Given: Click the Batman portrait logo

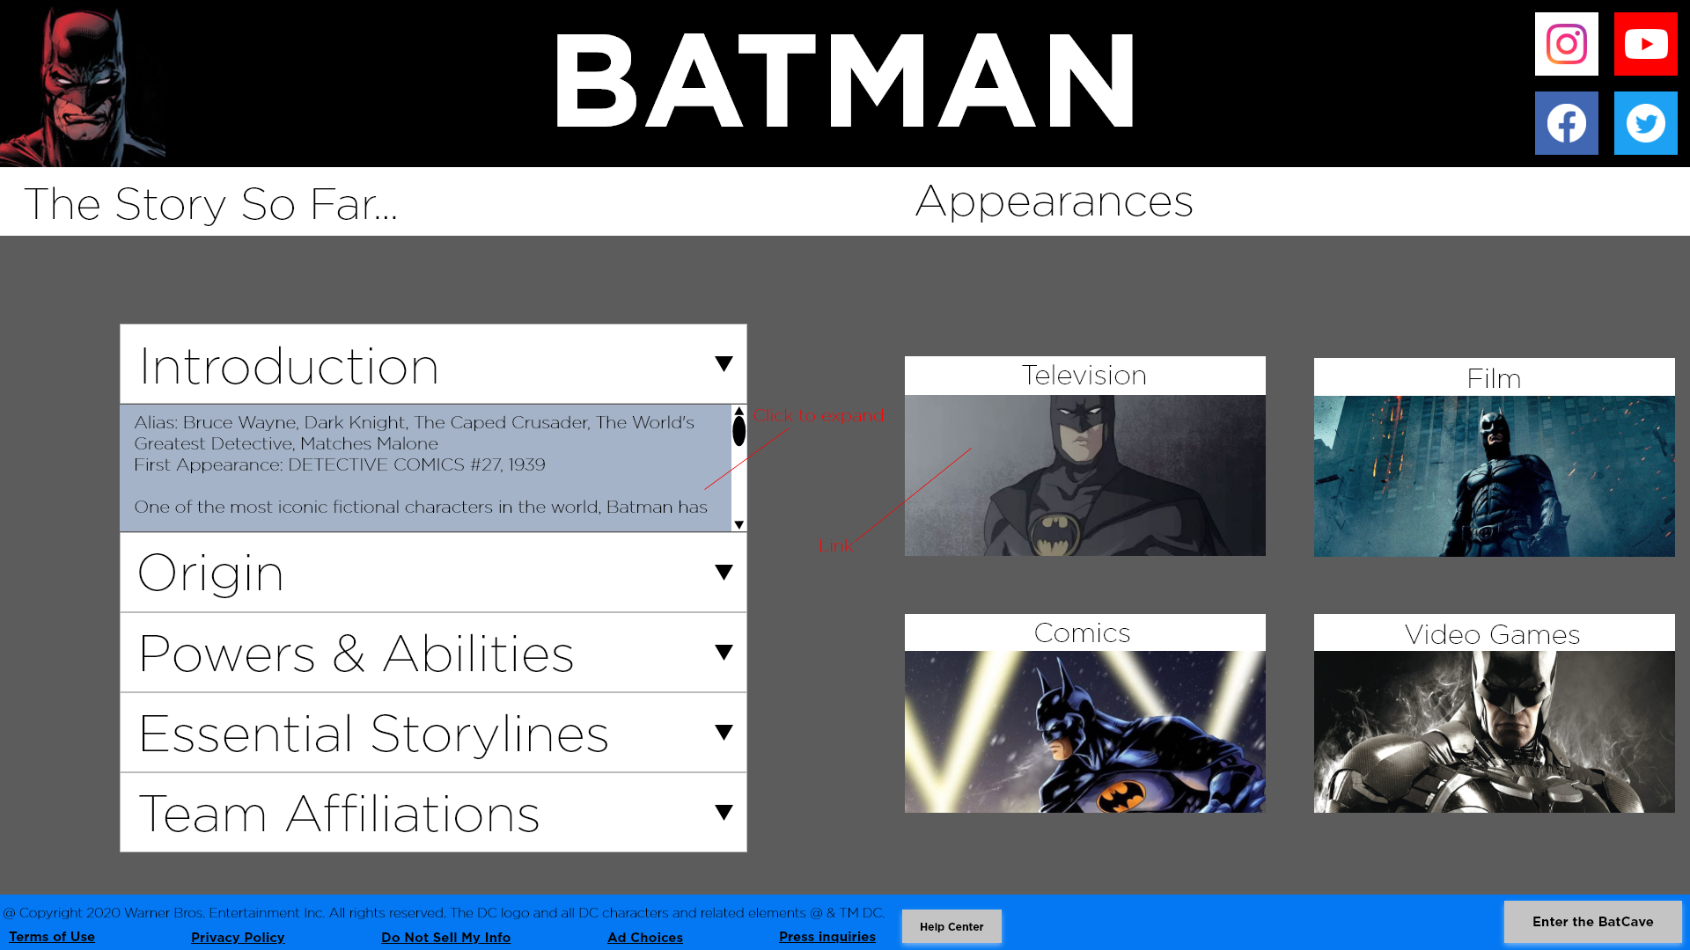Looking at the screenshot, I should tap(83, 85).
